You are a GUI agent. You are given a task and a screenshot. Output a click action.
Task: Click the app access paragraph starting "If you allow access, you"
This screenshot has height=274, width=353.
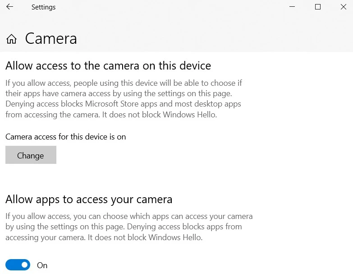pyautogui.click(x=129, y=227)
